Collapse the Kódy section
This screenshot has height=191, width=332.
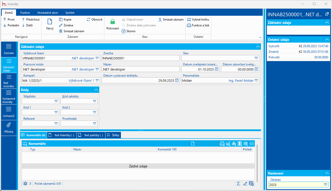[96, 90]
